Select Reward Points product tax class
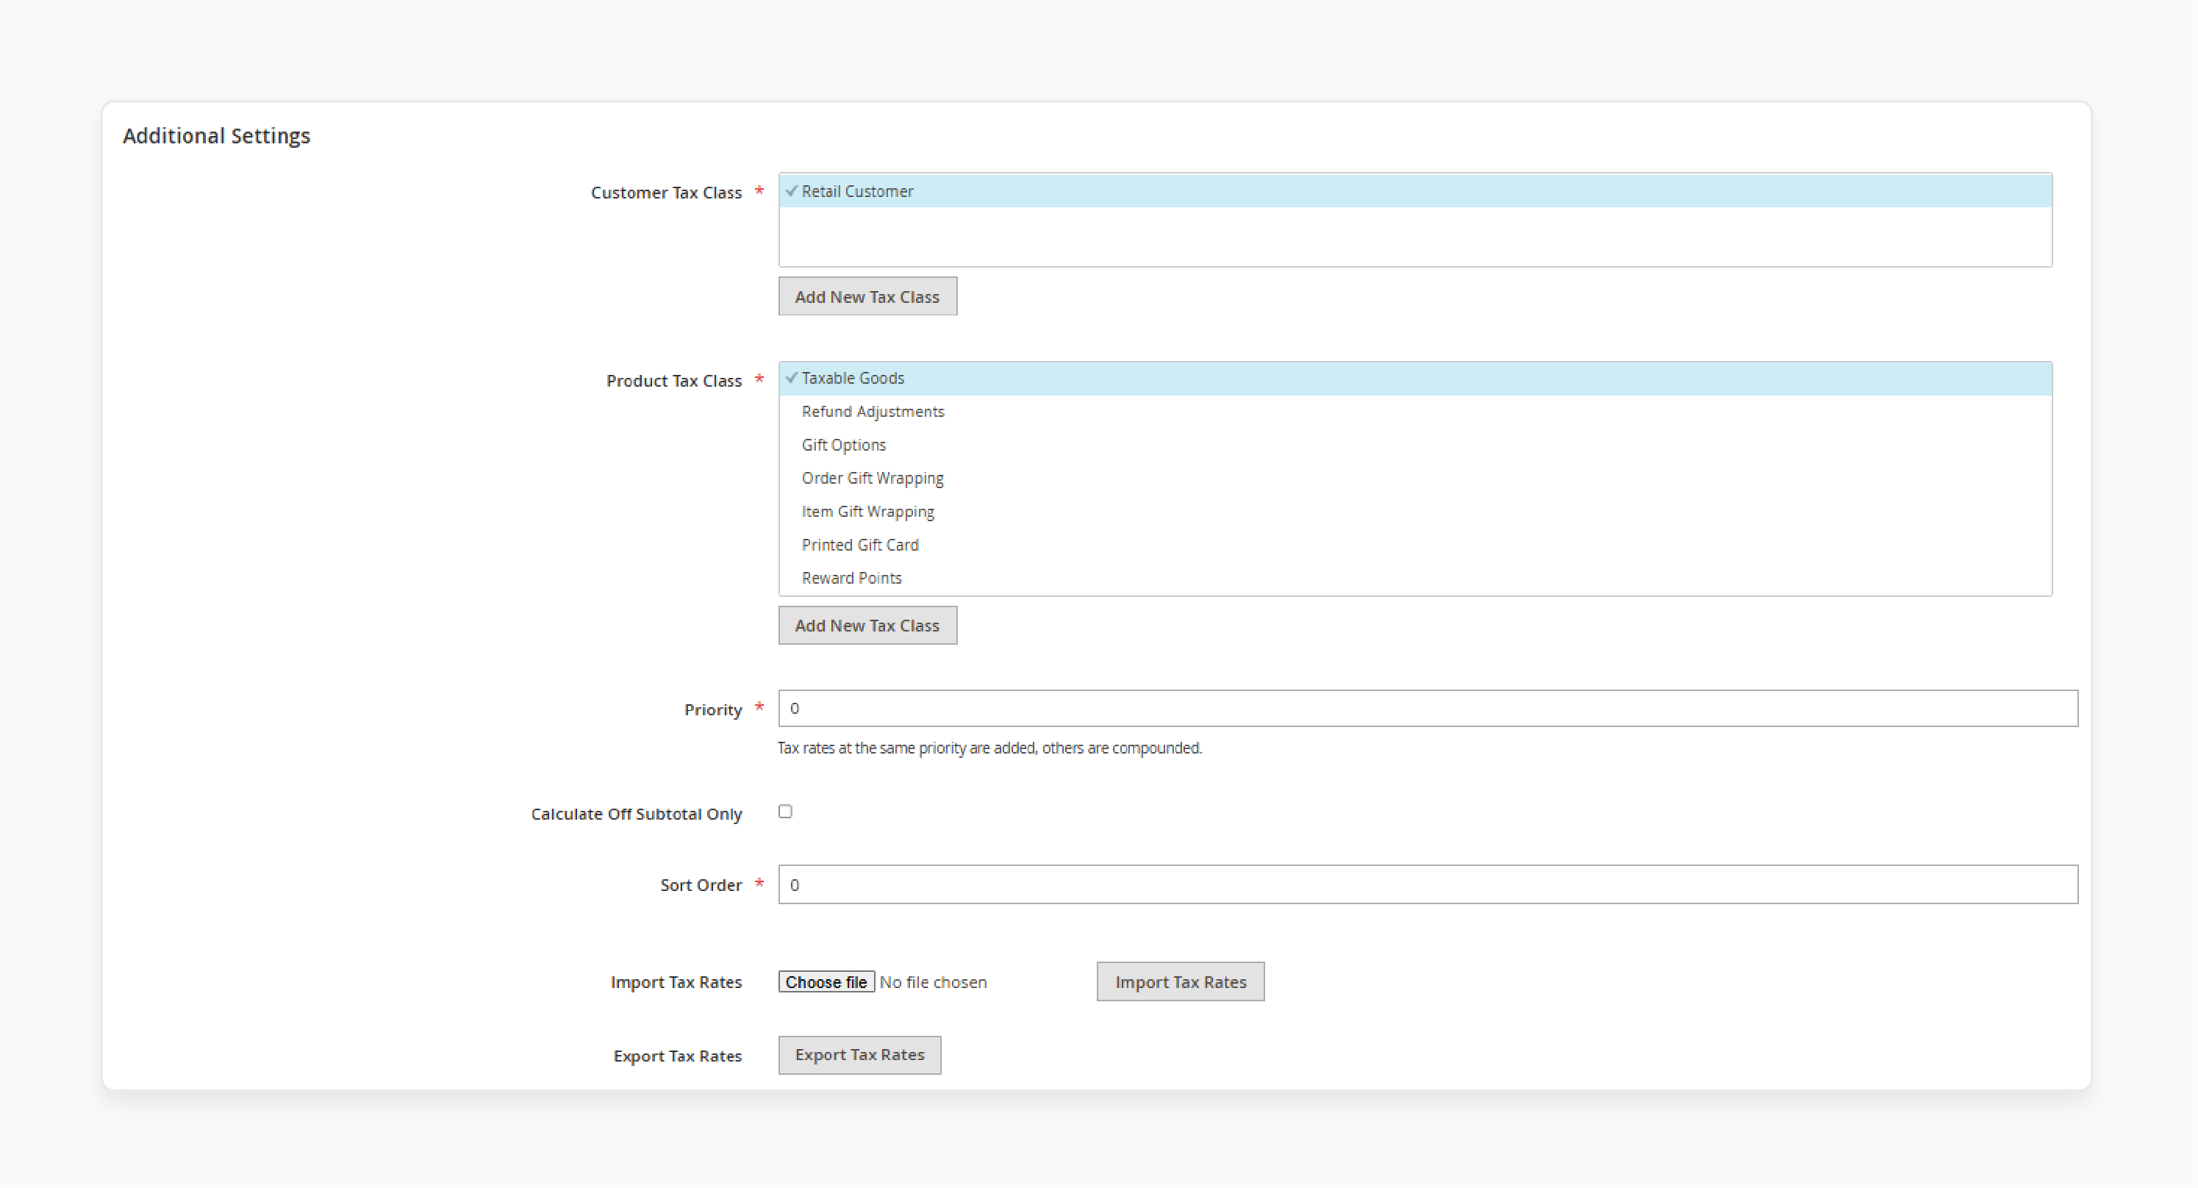Viewport: 2198px width, 1188px height. pyautogui.click(x=850, y=576)
